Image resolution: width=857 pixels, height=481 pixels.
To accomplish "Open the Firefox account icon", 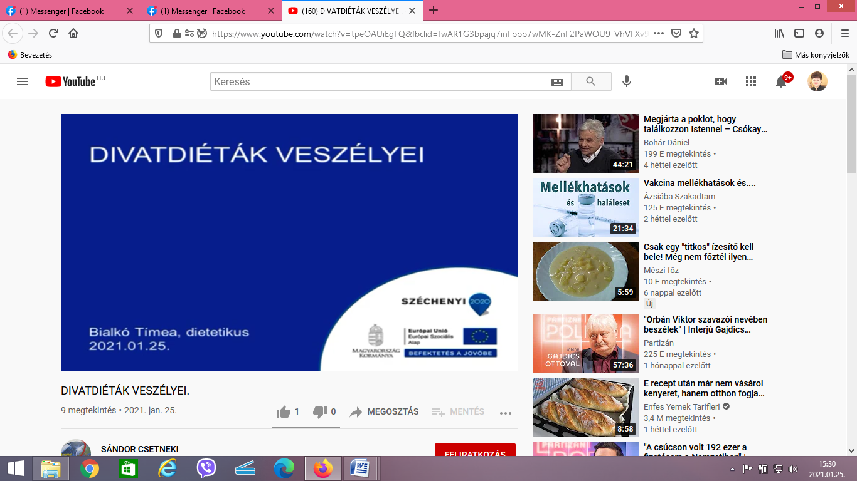I will pos(819,33).
